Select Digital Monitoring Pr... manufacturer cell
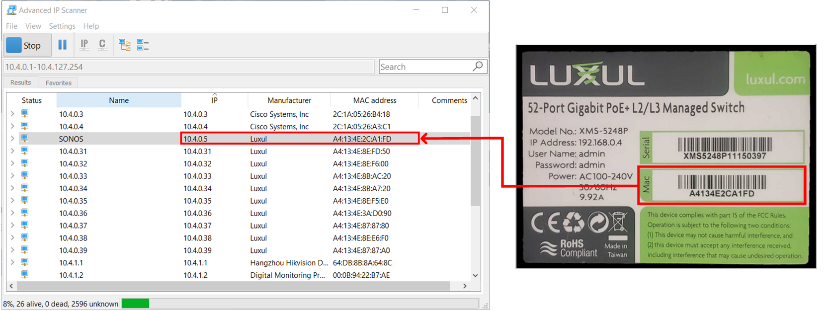Screen dimensions: 831x311 (288, 275)
